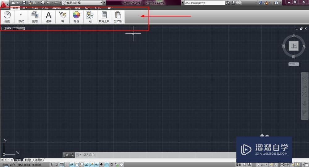Click the Redo arrow icon
309x167 pixels.
coord(56,3)
